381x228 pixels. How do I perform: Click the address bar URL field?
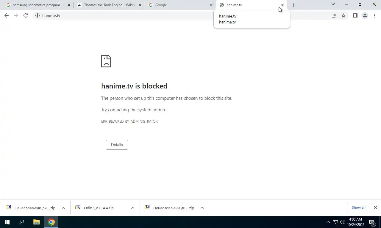pos(185,15)
